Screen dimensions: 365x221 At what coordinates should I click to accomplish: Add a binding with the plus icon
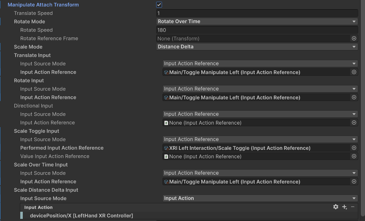click(344, 207)
